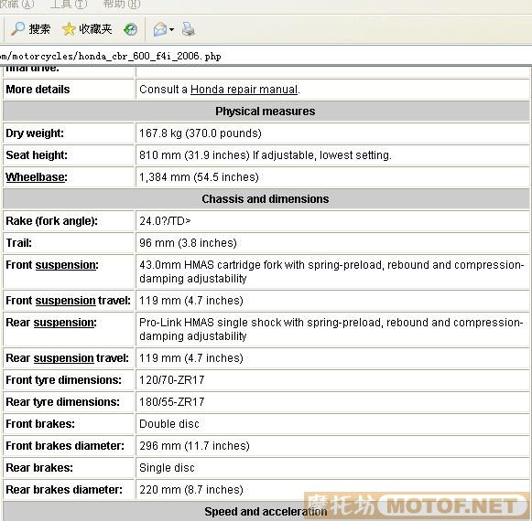Click suspension link in Rear suspension row
Image resolution: width=532 pixels, height=521 pixels.
click(x=65, y=323)
